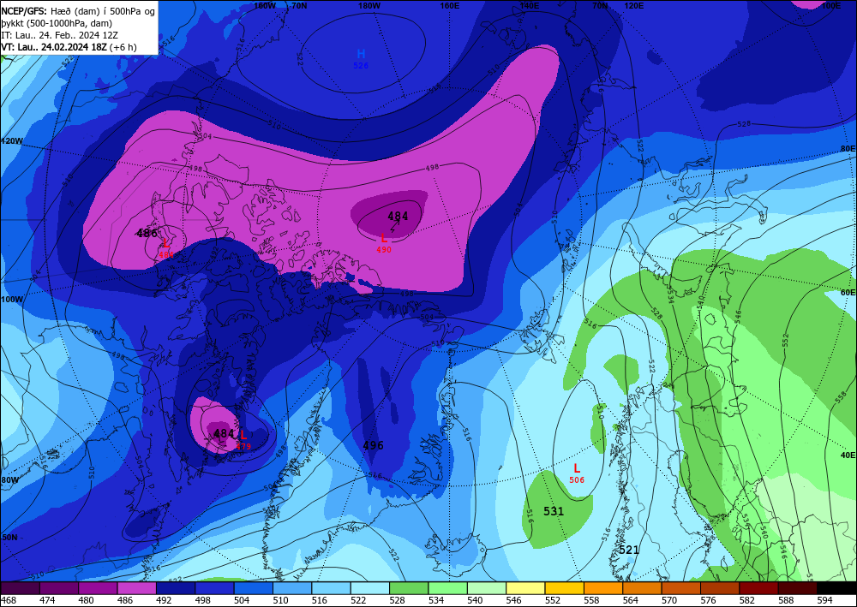
Task: Click the black 486 thickness label
Action: [x=147, y=233]
